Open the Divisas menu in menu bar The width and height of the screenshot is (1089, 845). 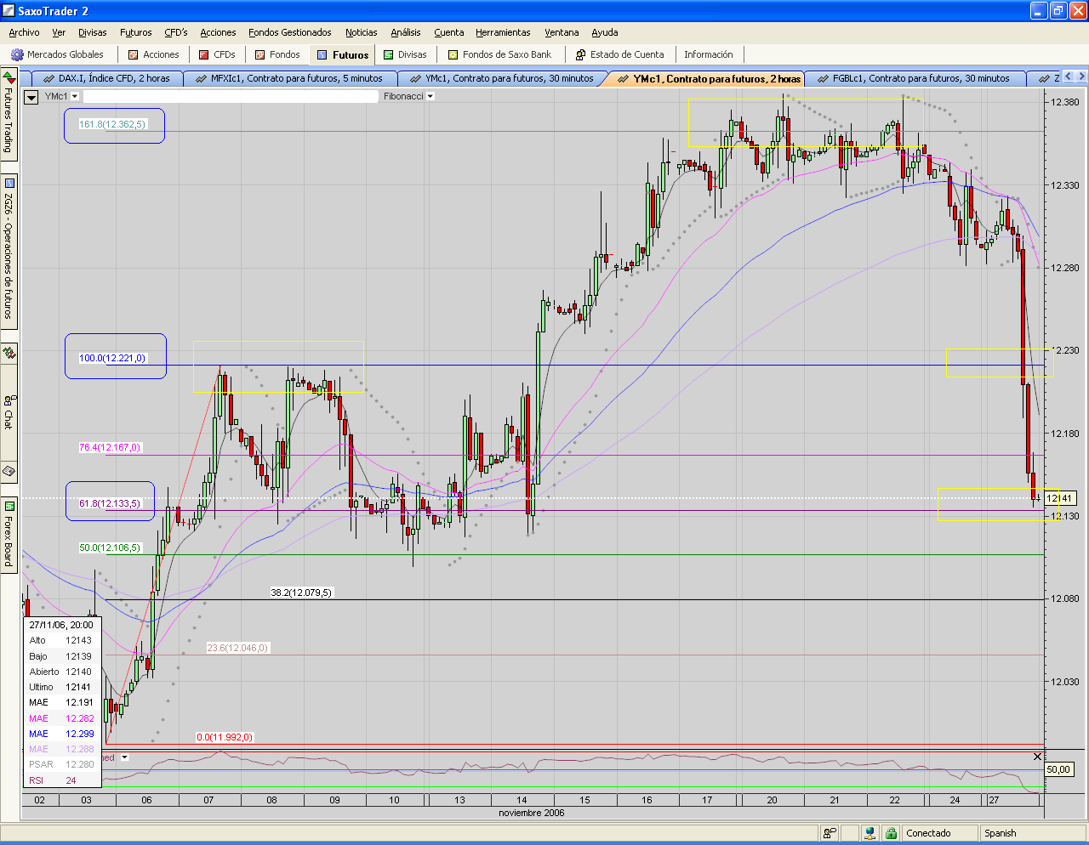(93, 32)
